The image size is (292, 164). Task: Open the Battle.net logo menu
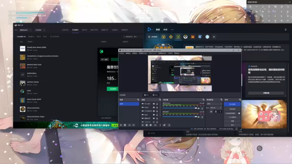pos(149,30)
